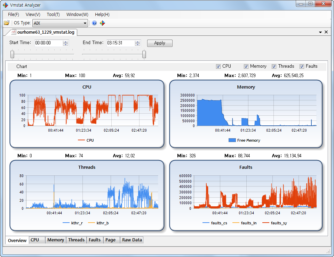The width and height of the screenshot is (334, 257).
Task: Disable the CPU chart checkbox
Action: coord(218,66)
